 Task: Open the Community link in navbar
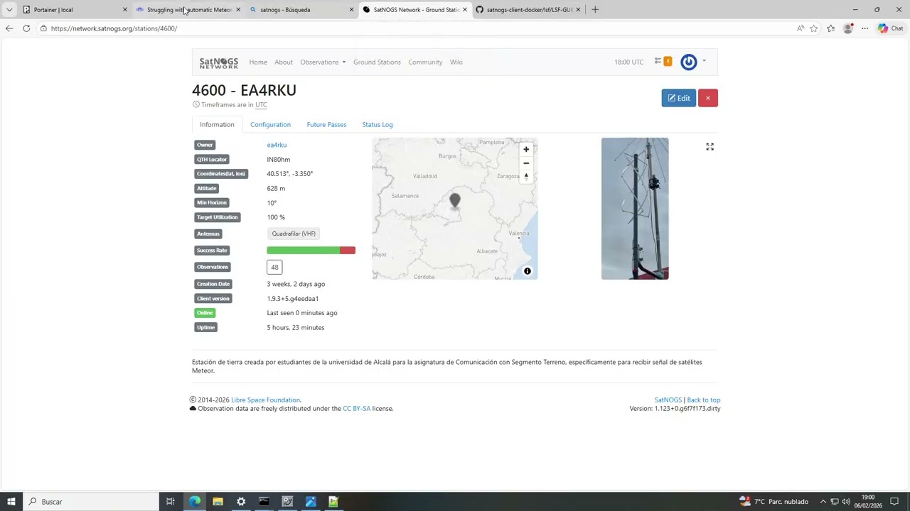tap(425, 62)
